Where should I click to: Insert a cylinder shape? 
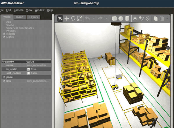pyautogui.click(x=127, y=19)
